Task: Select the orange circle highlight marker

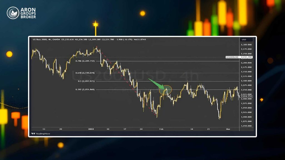Action: [x=165, y=90]
